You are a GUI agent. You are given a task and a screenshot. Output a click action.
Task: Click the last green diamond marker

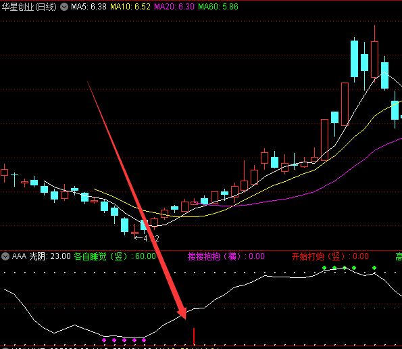coord(374,268)
